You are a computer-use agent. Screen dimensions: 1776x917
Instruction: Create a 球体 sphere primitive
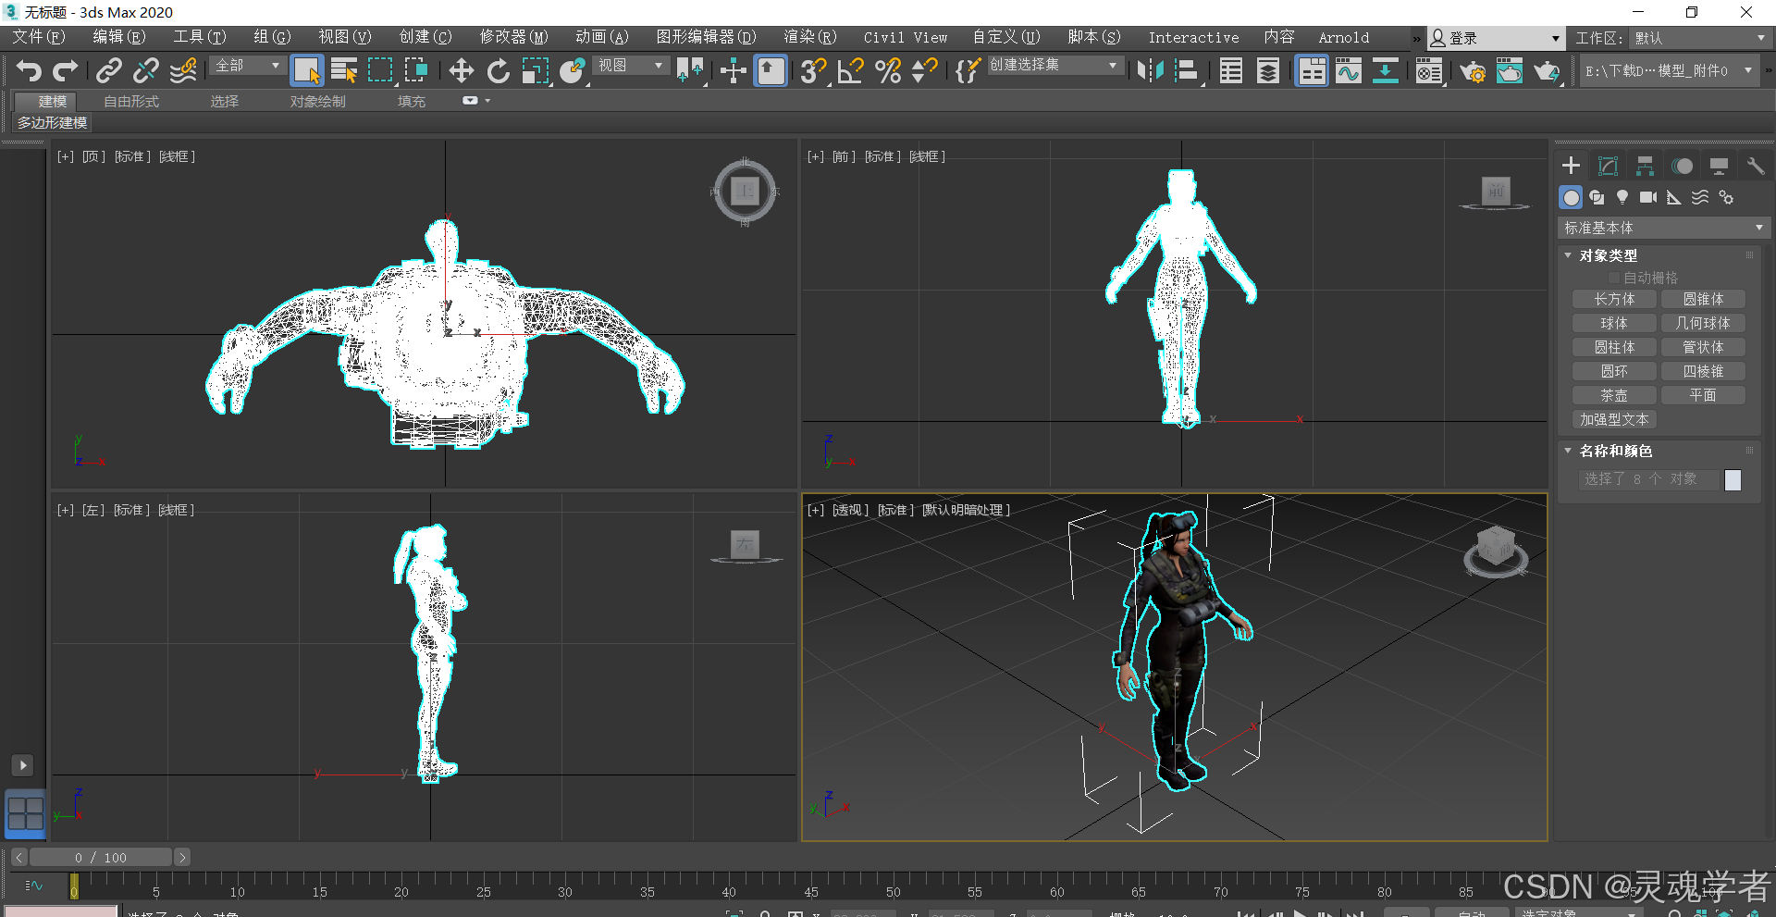(x=1614, y=323)
